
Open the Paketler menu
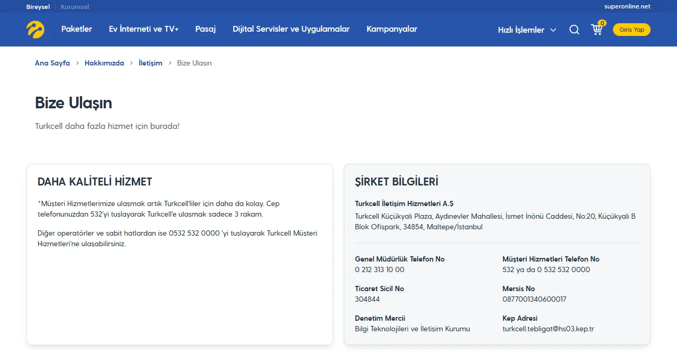77,29
